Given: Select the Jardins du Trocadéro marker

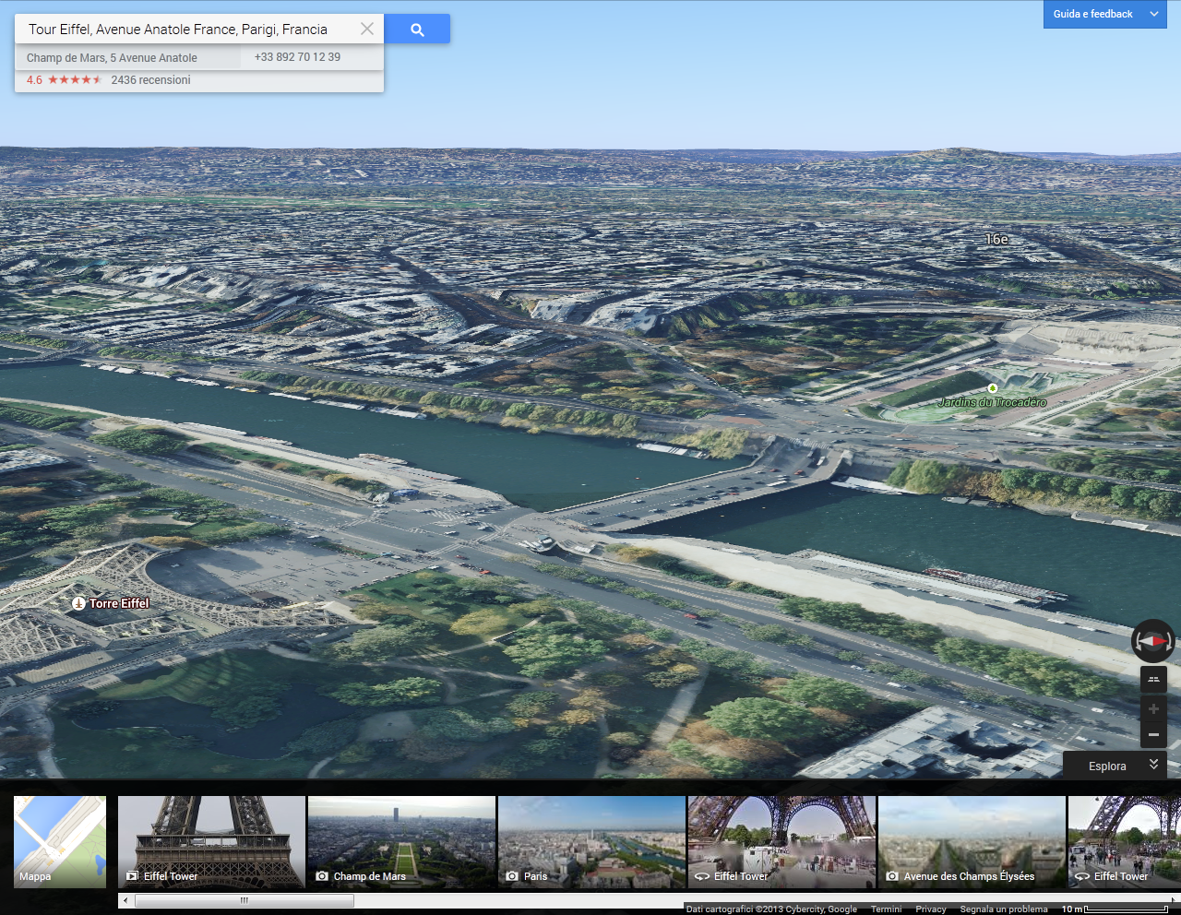Looking at the screenshot, I should (x=993, y=388).
